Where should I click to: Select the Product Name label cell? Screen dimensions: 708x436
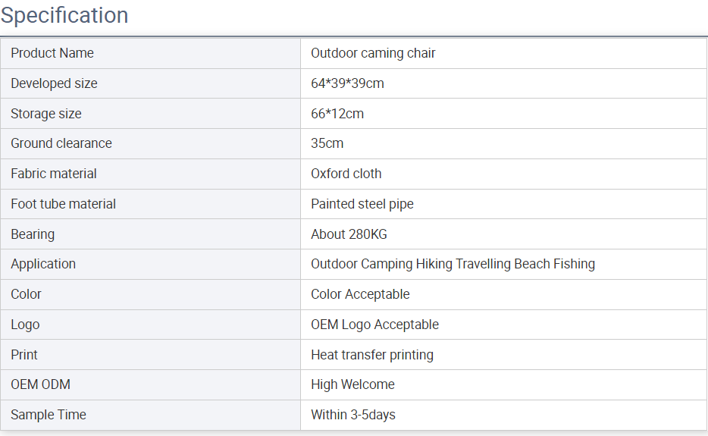(x=150, y=53)
